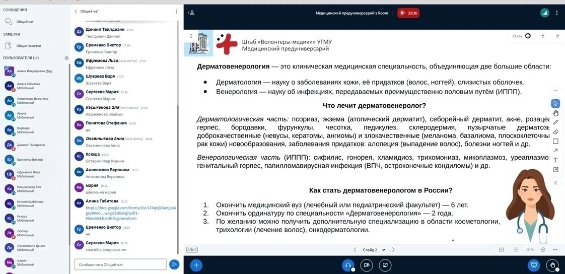Open the blue plus actions menu
565x274 pixels.
tap(196, 265)
